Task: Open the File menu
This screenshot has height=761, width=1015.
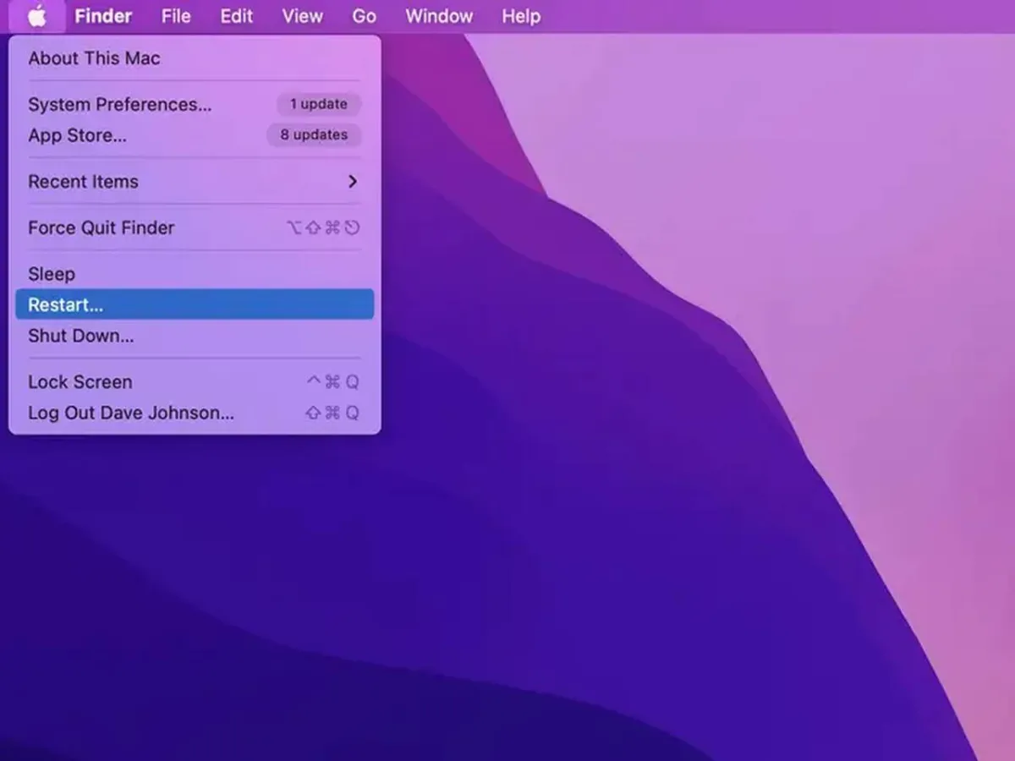Action: (176, 16)
